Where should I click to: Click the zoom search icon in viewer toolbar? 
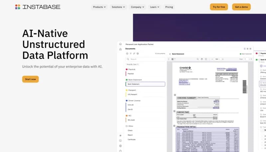198,59
